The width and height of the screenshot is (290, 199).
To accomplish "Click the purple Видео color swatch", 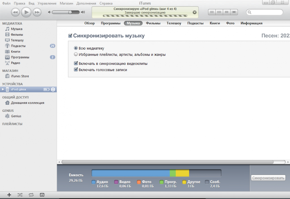I will pos(116,182).
